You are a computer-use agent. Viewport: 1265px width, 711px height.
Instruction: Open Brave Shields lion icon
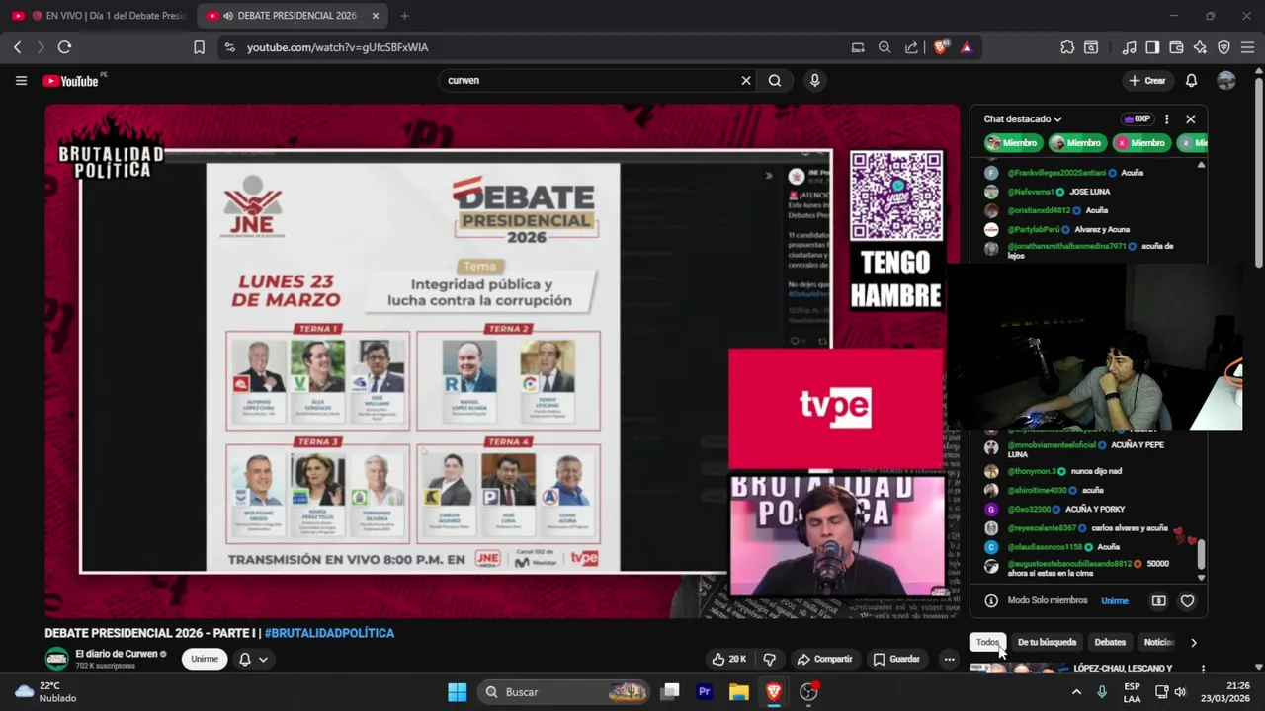click(940, 47)
